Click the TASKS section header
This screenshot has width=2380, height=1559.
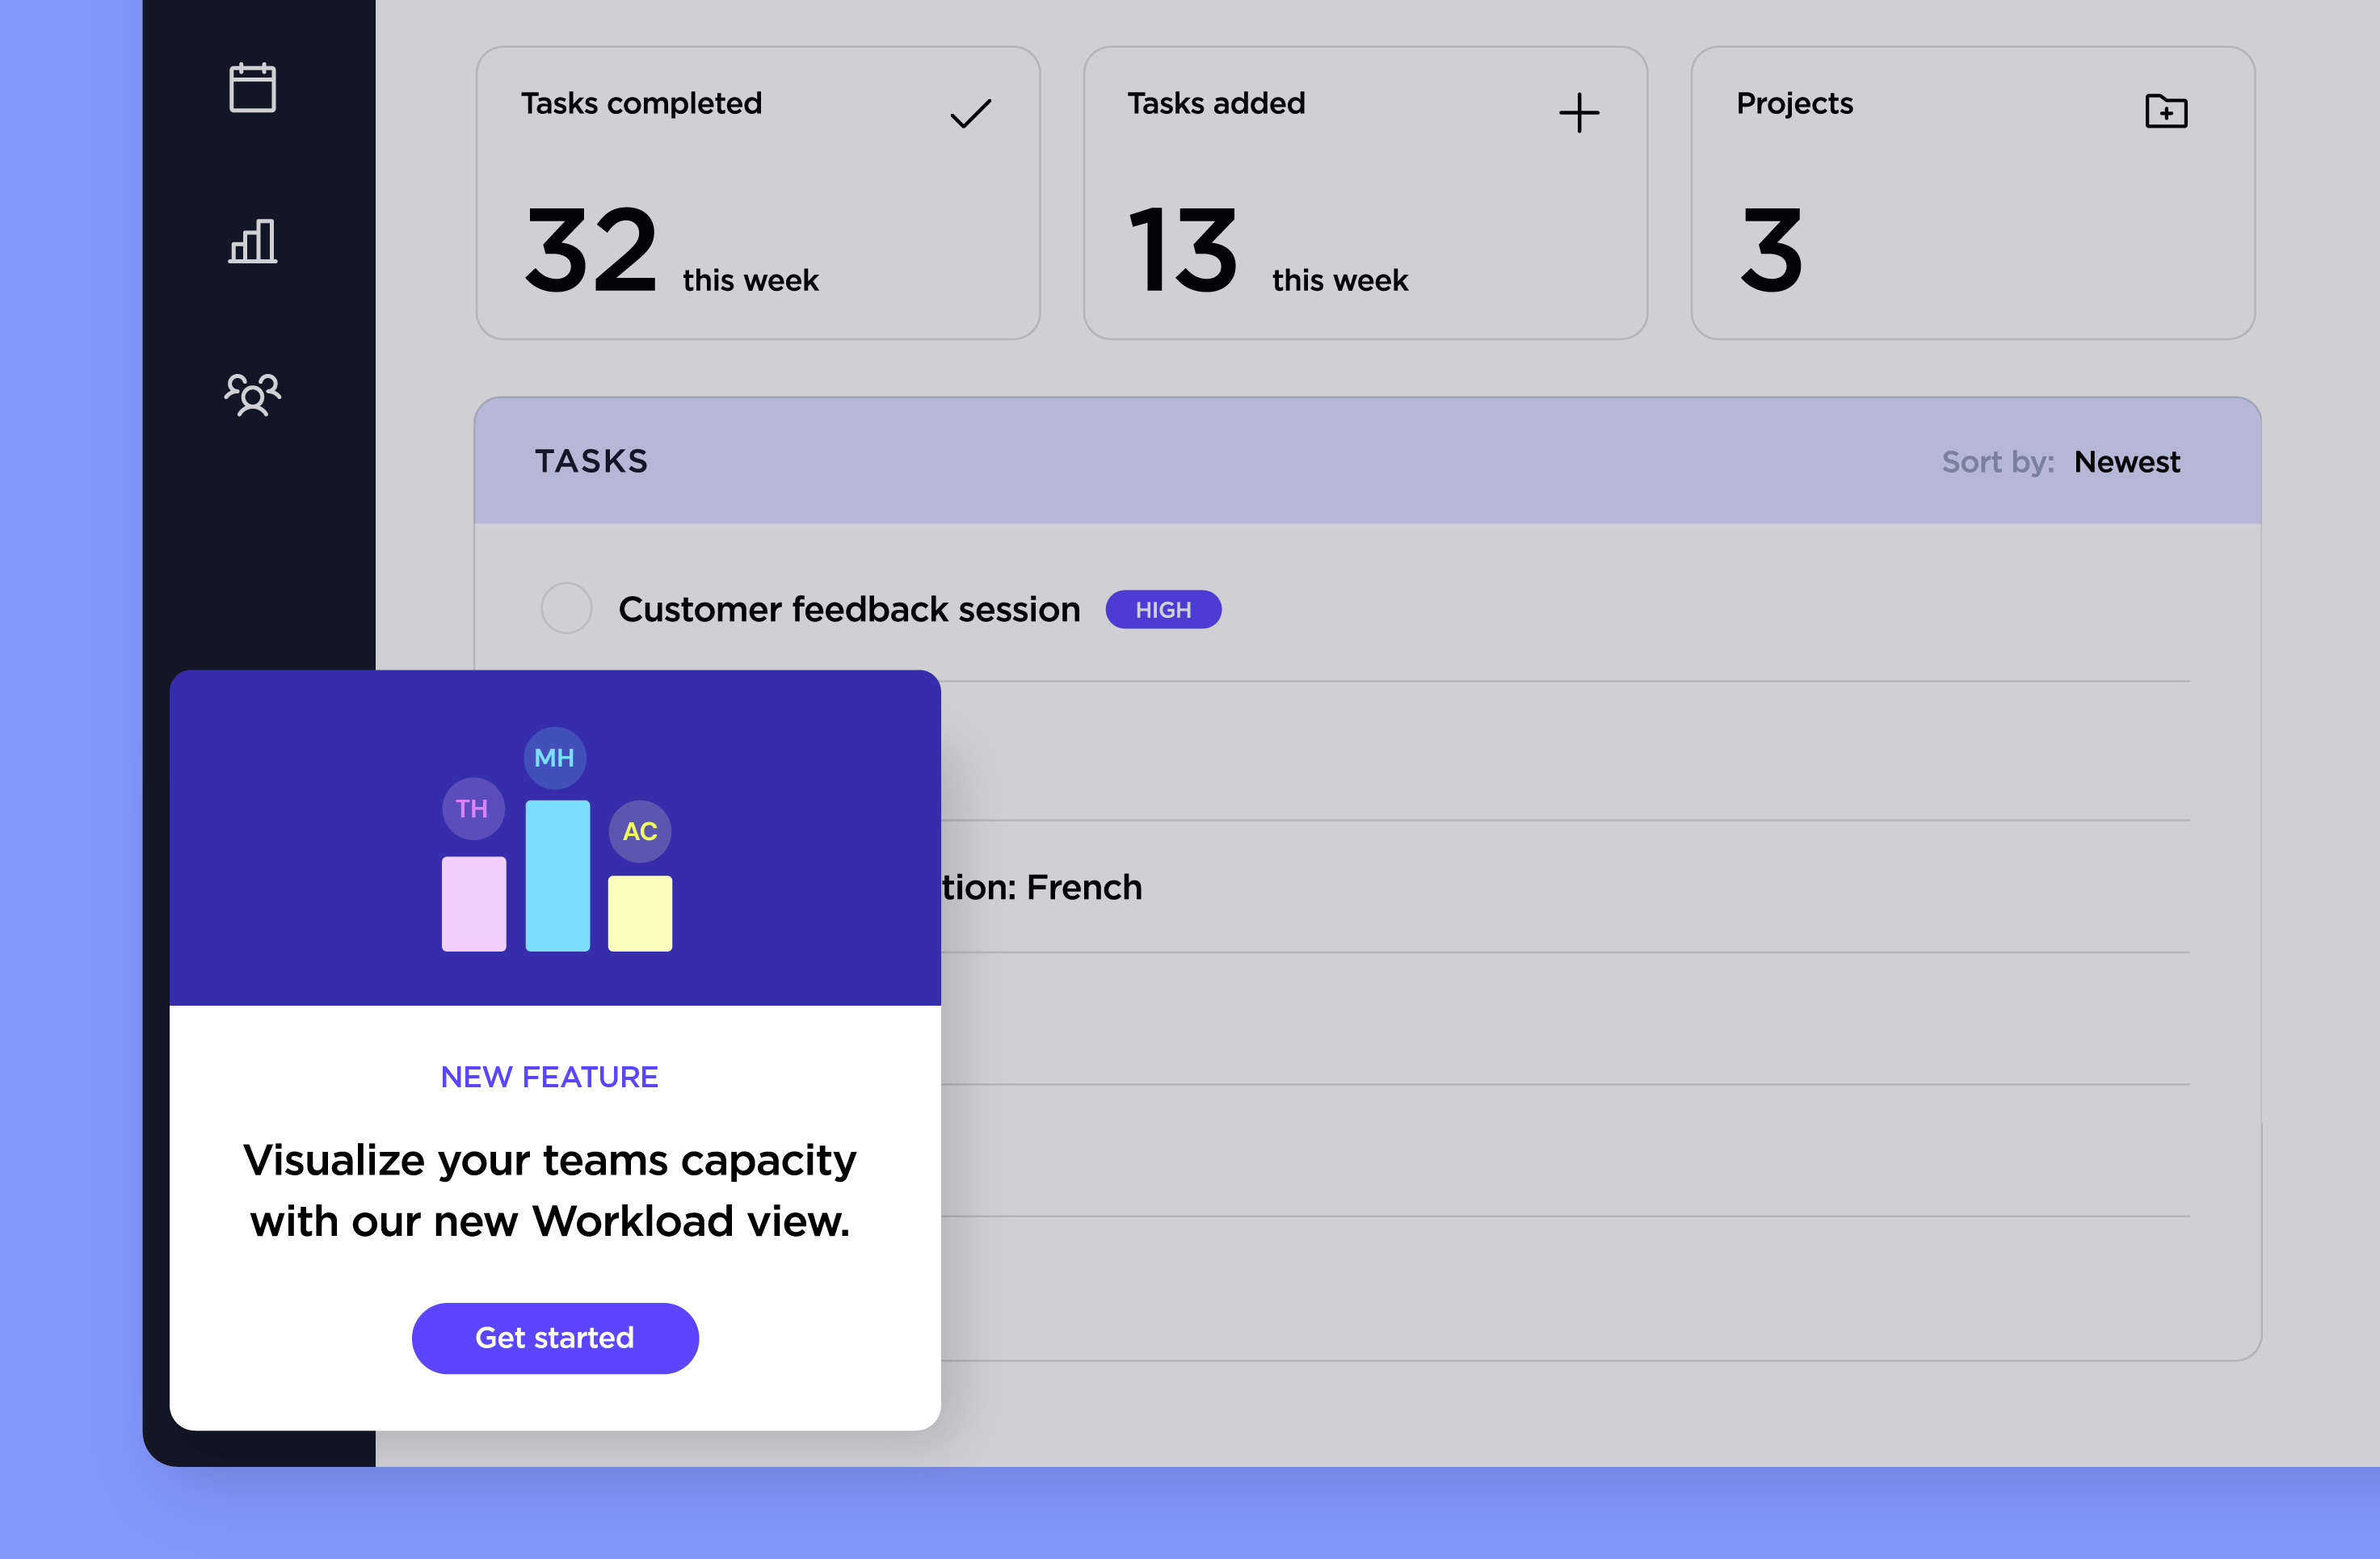tap(591, 461)
